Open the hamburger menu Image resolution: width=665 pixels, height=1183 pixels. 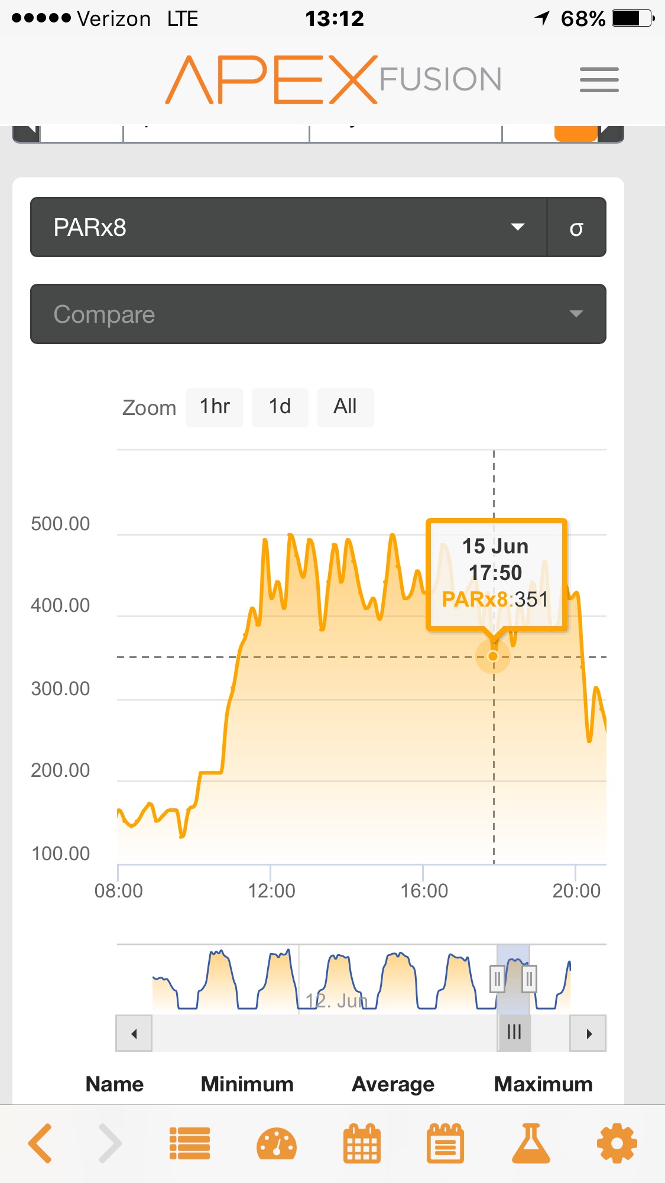pyautogui.click(x=599, y=80)
